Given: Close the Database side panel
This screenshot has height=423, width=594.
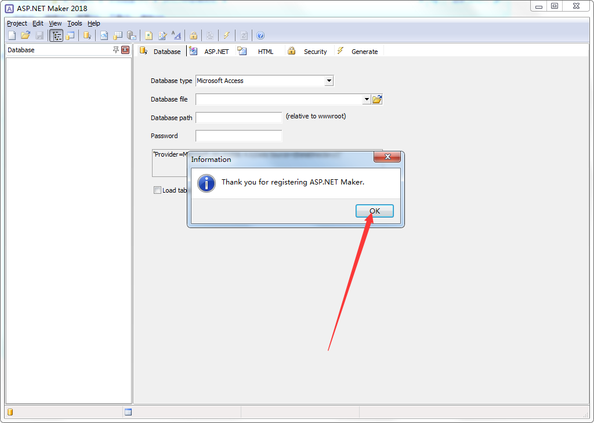Looking at the screenshot, I should (x=125, y=50).
